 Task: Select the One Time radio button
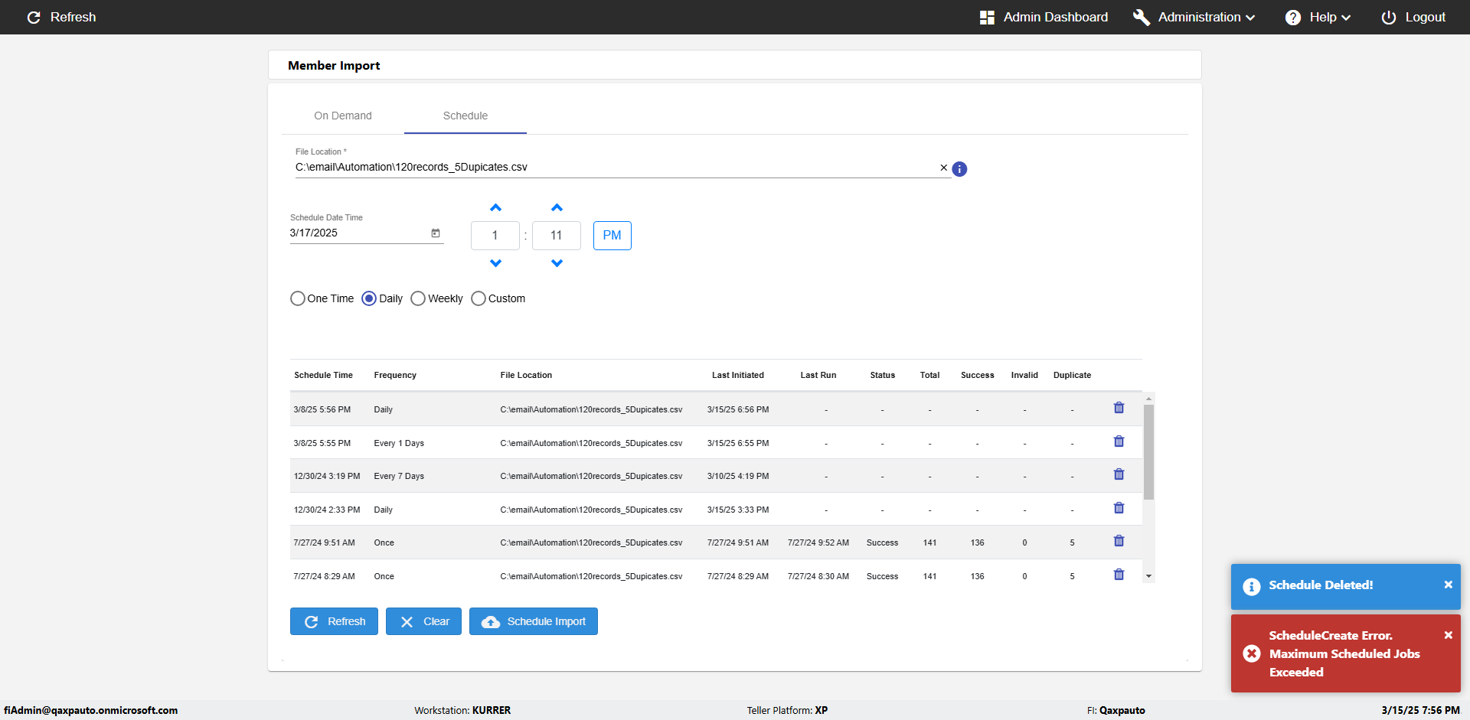pos(298,298)
